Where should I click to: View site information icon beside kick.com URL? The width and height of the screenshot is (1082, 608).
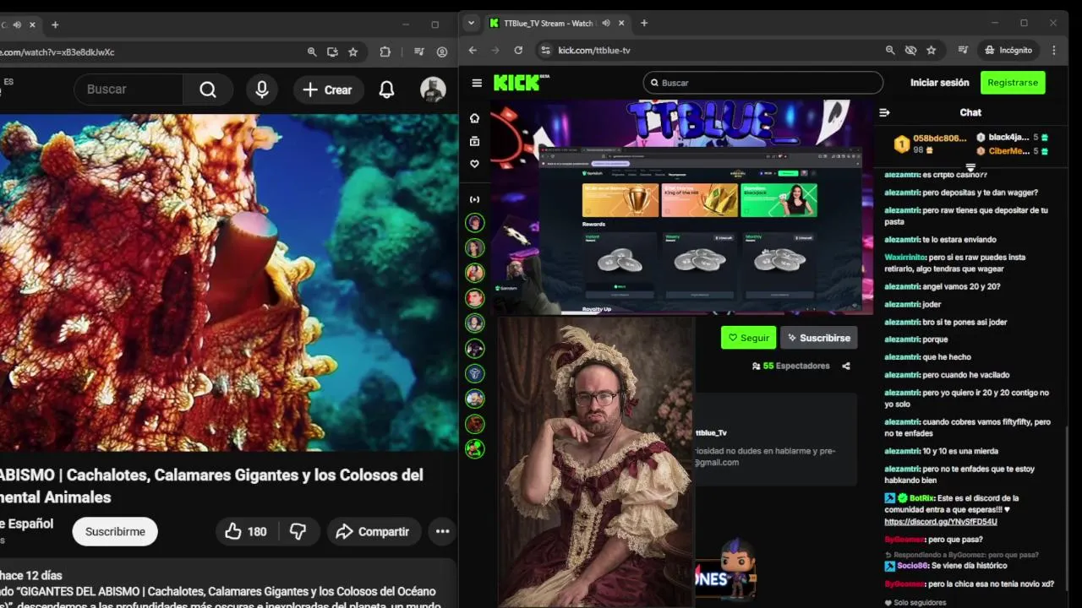[x=545, y=50]
